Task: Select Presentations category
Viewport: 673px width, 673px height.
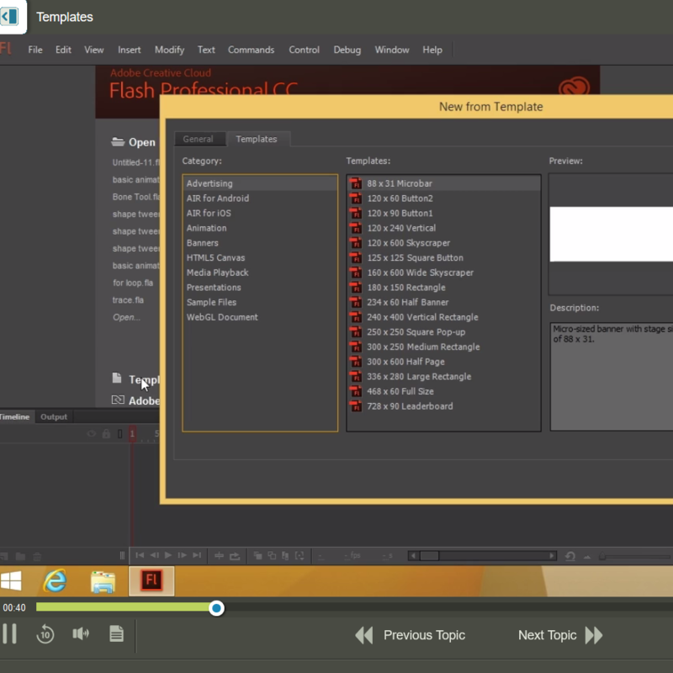Action: [260, 288]
